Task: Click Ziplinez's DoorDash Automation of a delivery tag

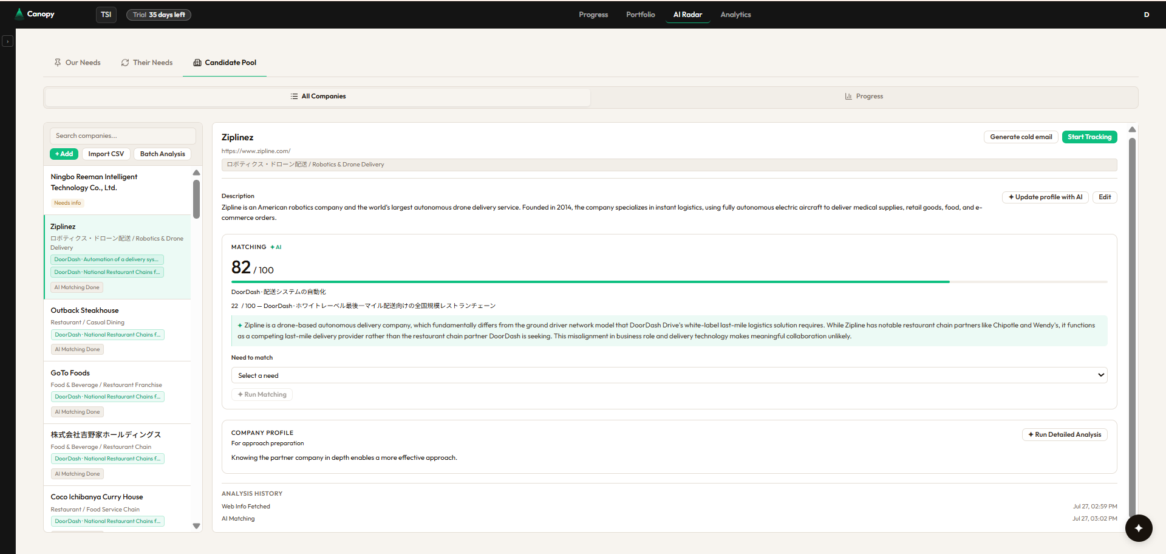Action: 107,259
